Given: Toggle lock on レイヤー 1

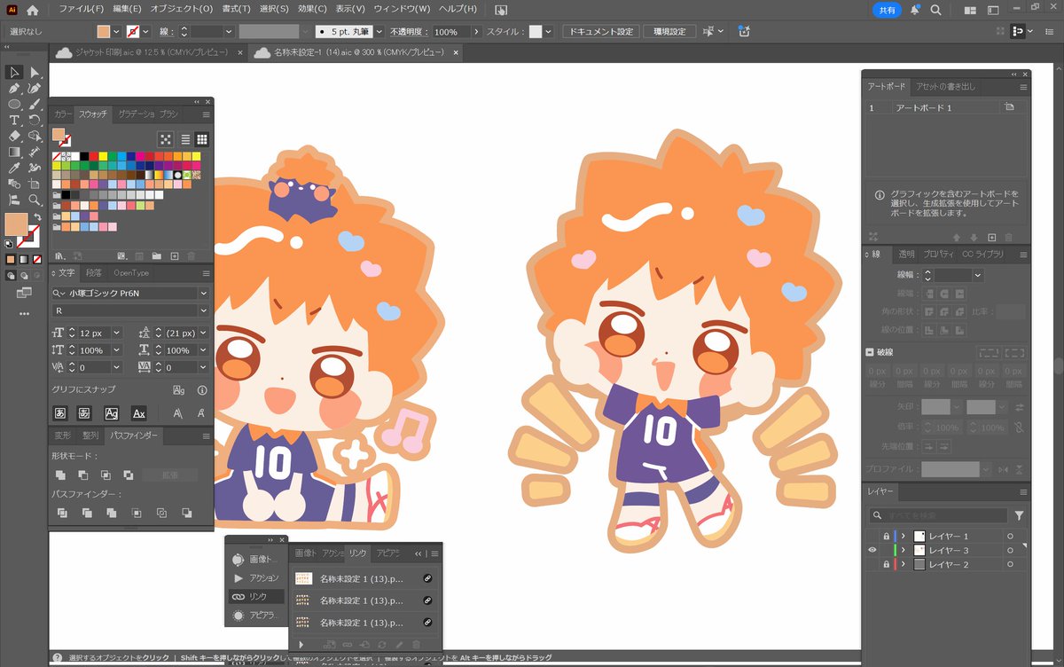Looking at the screenshot, I should (x=886, y=537).
